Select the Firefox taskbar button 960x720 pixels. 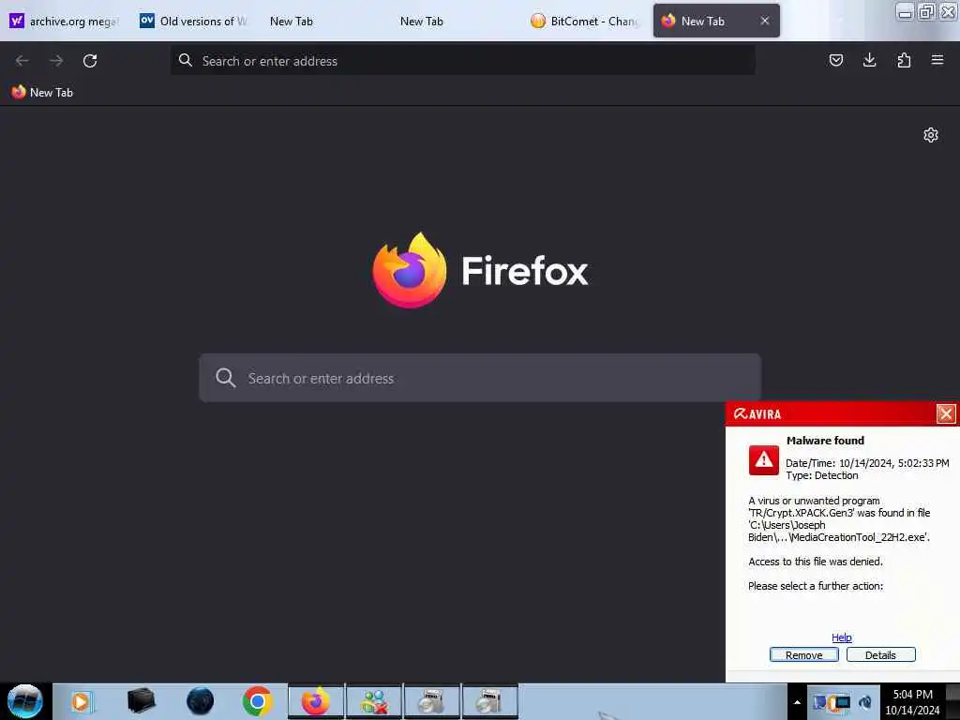point(316,701)
